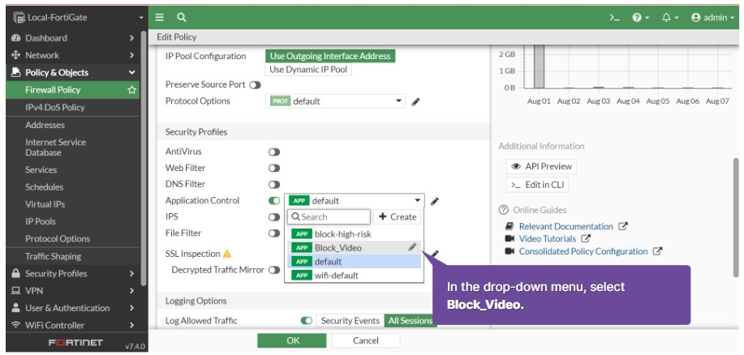
Task: Click the Create button in dropdown
Action: click(397, 216)
